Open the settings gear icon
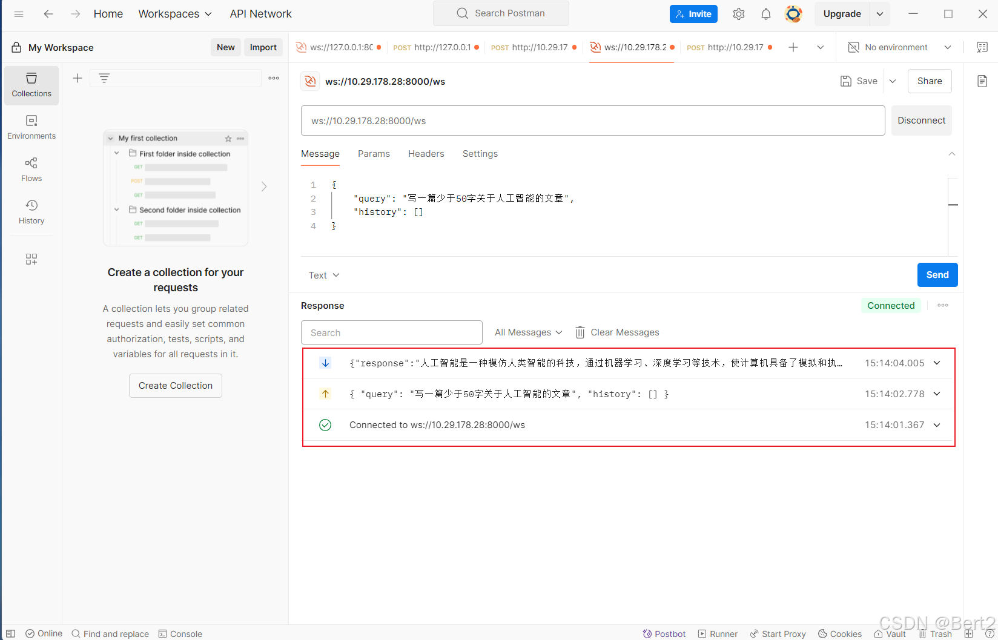The width and height of the screenshot is (998, 640). [739, 14]
